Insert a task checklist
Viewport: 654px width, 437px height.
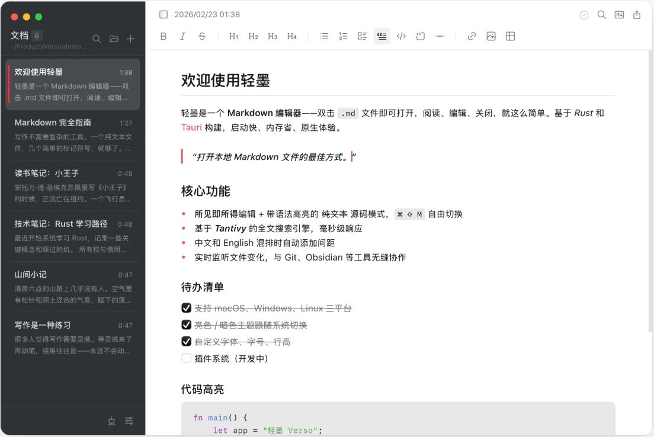coord(363,36)
